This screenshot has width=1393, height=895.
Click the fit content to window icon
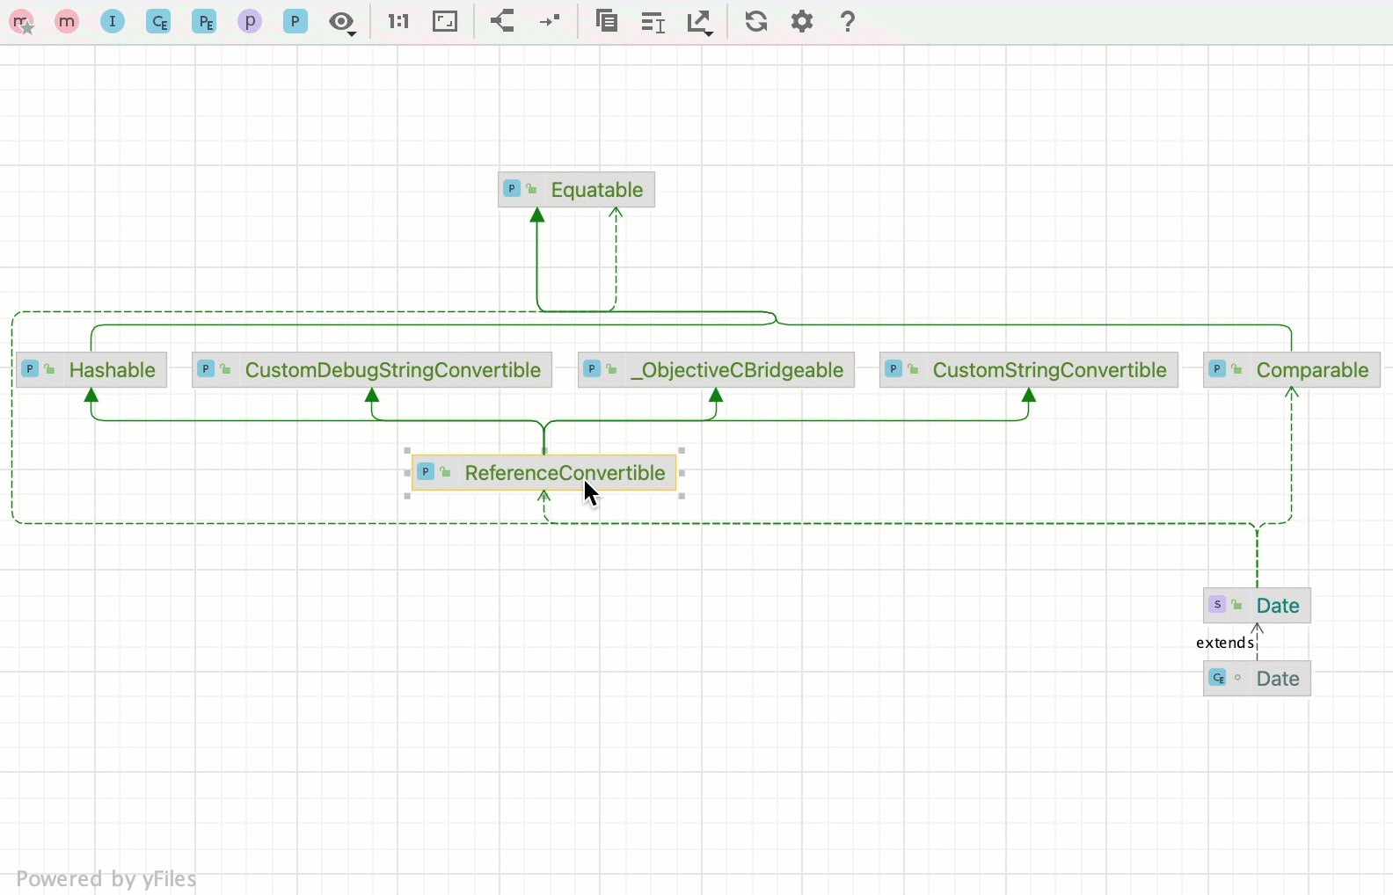point(445,21)
